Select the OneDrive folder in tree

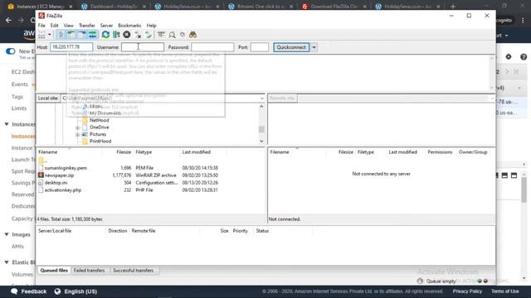click(x=100, y=127)
